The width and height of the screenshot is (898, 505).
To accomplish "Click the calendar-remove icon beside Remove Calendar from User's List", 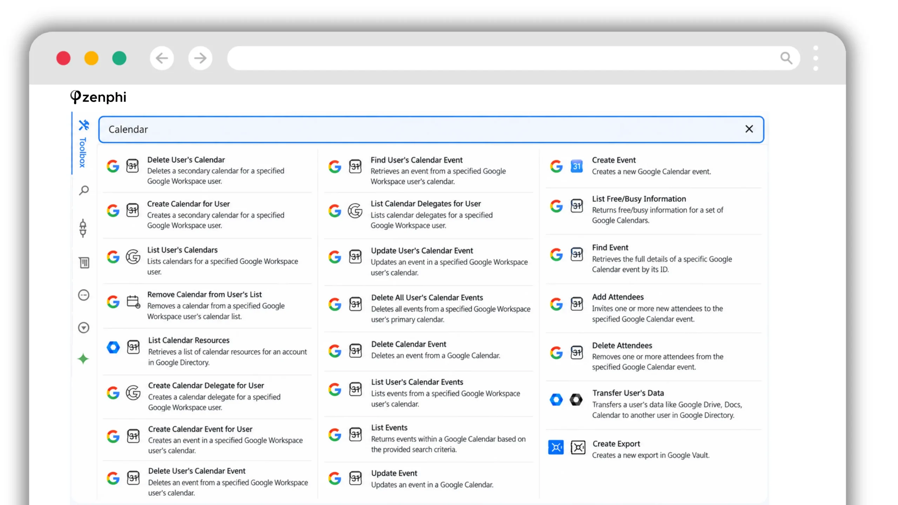I will (x=133, y=302).
